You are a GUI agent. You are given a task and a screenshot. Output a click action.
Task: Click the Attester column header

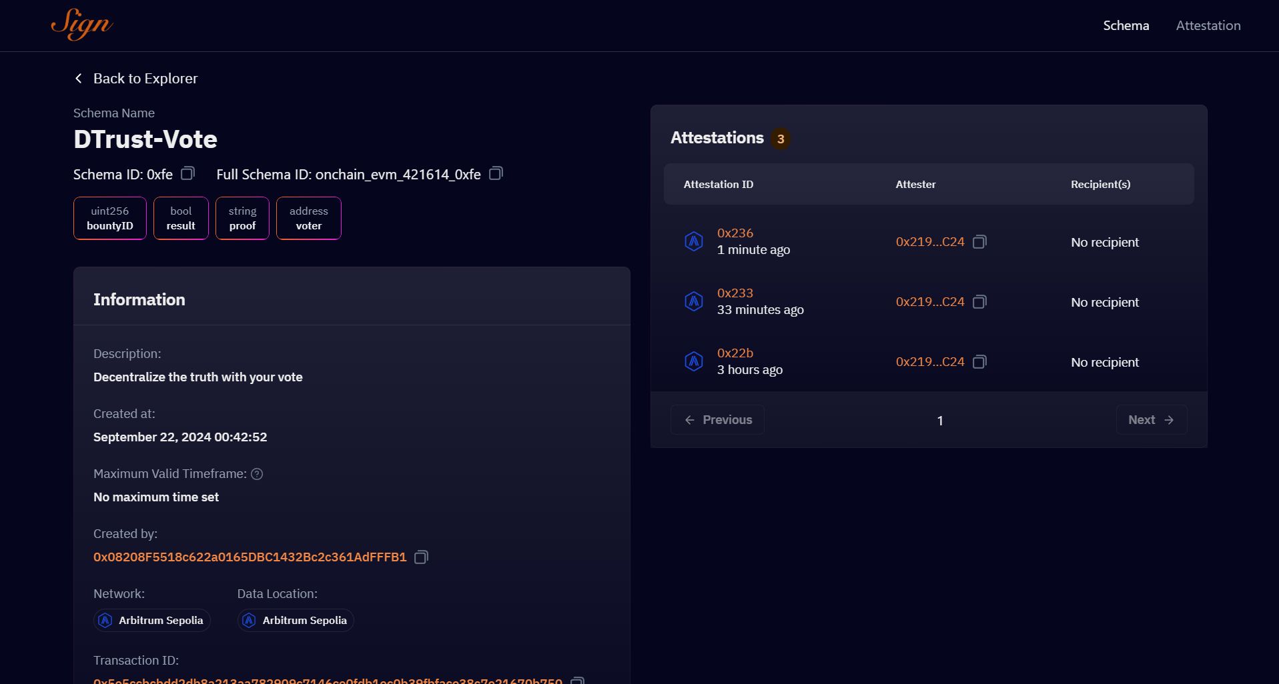[915, 184]
